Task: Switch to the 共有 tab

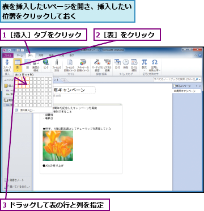Action: tap(41, 56)
